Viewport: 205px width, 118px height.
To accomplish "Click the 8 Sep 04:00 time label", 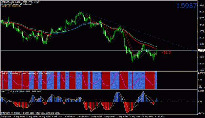I will 70,117.
